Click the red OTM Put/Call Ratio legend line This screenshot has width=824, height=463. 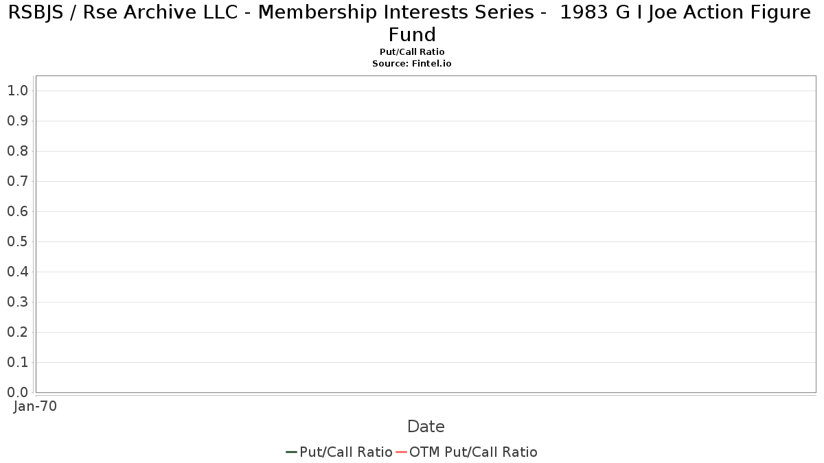click(401, 452)
